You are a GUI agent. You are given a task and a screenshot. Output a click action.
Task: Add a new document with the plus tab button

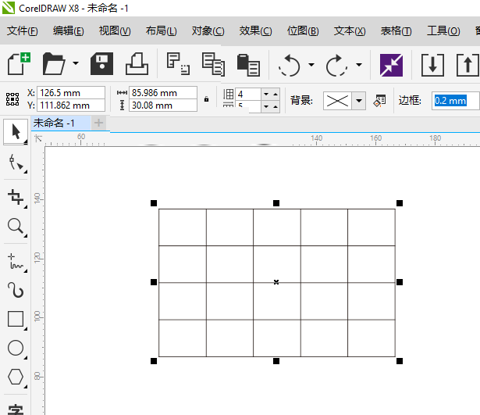pyautogui.click(x=98, y=123)
